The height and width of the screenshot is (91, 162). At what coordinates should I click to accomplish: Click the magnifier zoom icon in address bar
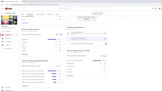pyautogui.click(x=160, y=5)
